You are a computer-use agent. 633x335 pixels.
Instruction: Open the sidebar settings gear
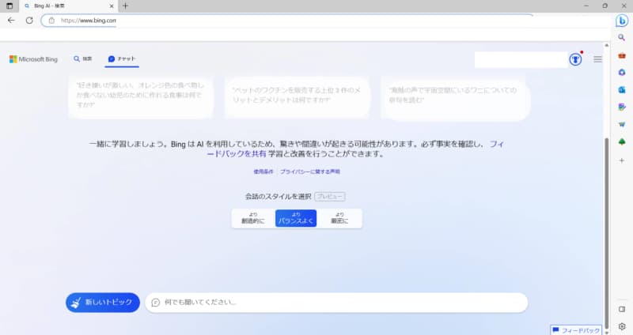coord(622,326)
